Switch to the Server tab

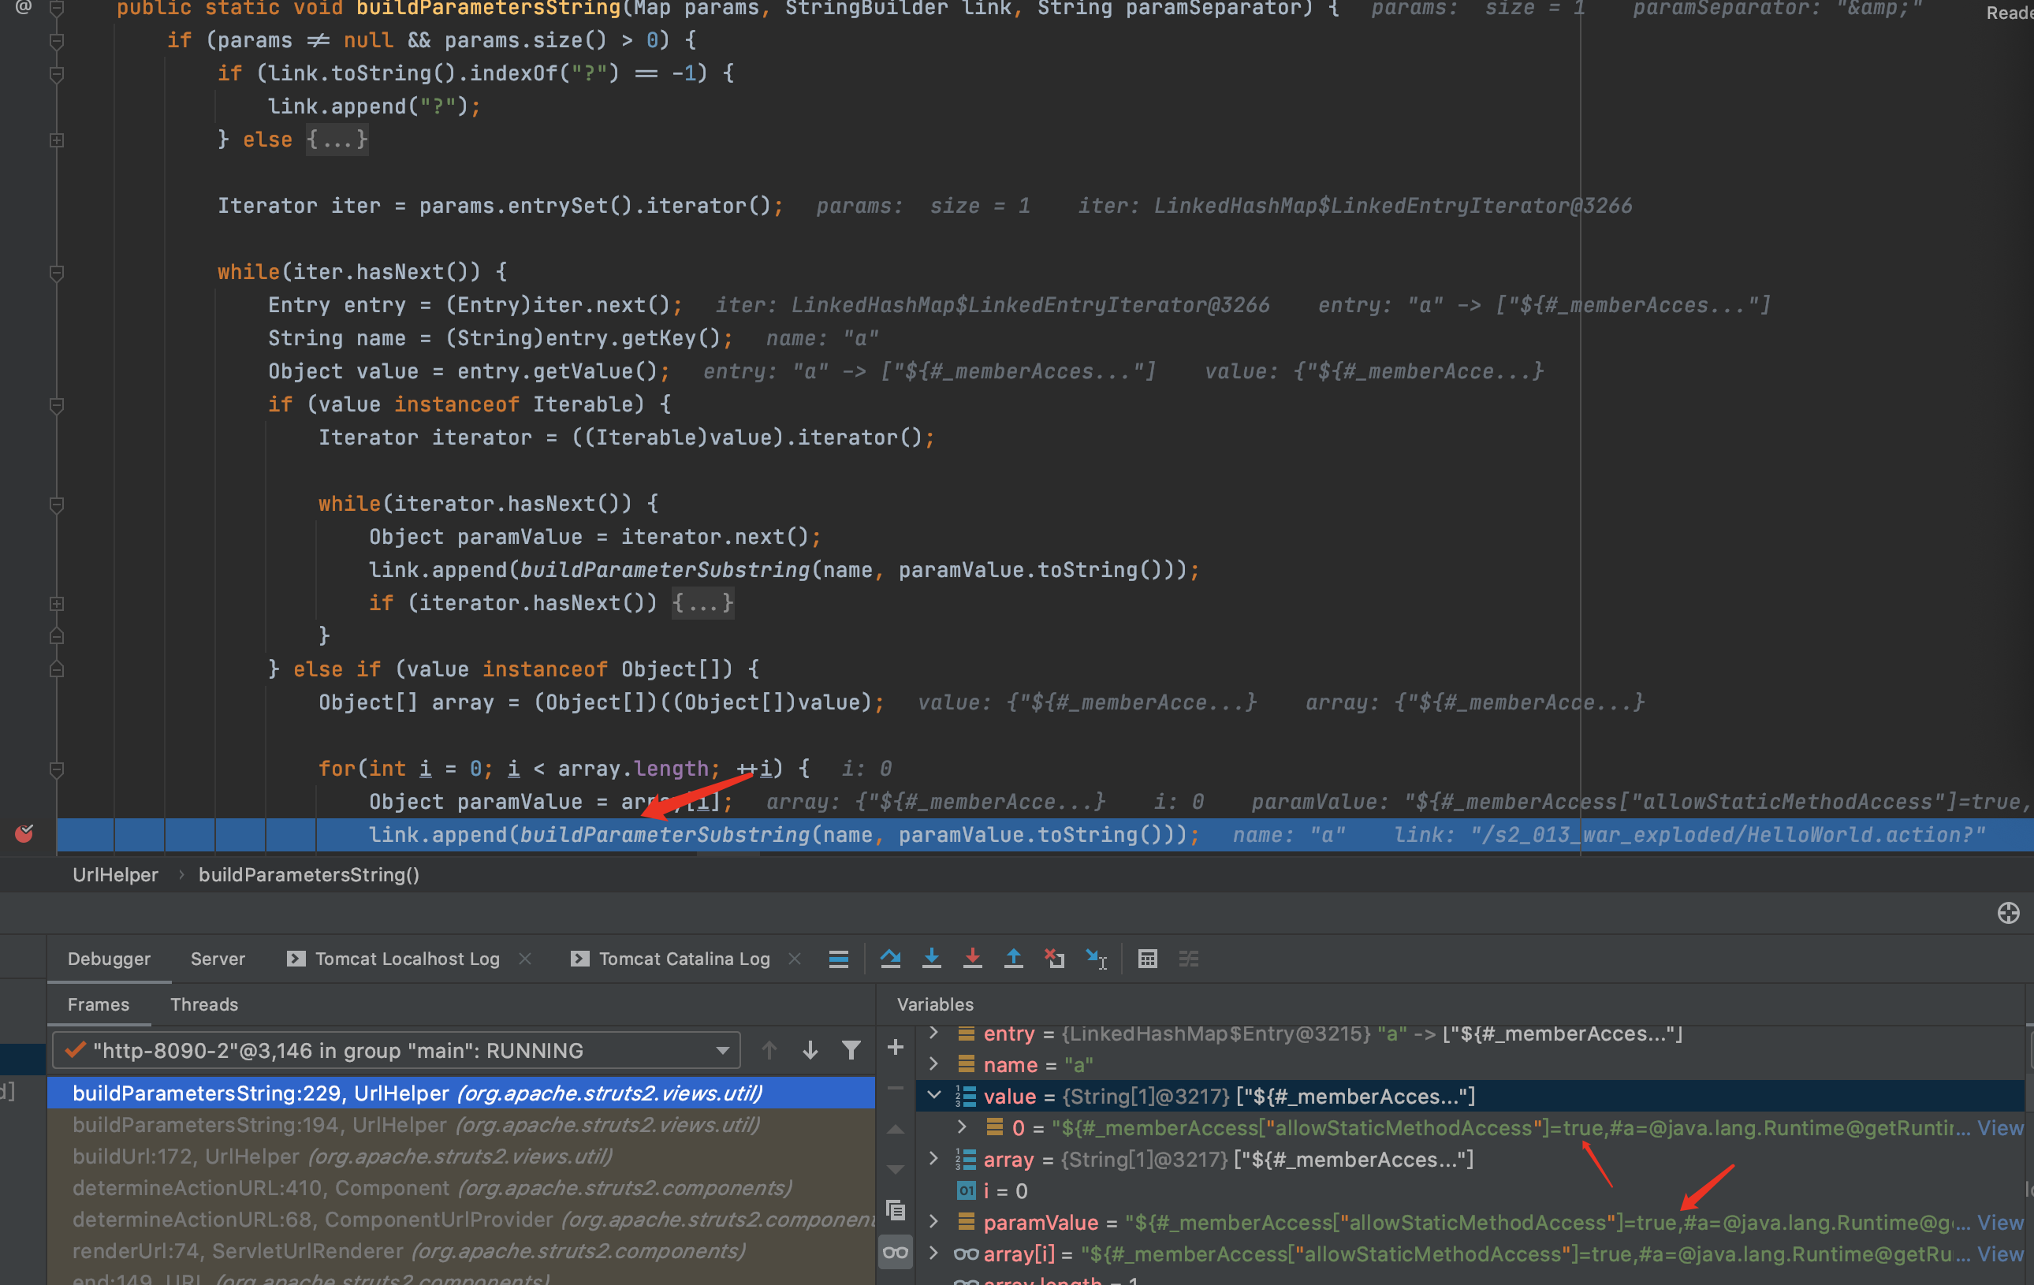tap(218, 958)
